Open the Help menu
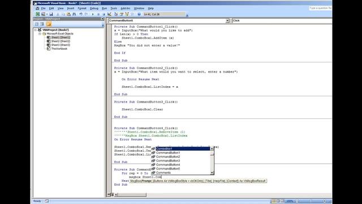 [150, 8]
